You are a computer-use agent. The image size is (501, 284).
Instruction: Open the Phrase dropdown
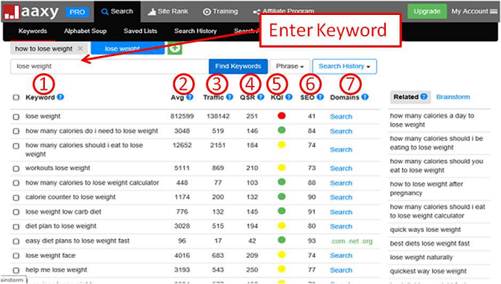(290, 66)
